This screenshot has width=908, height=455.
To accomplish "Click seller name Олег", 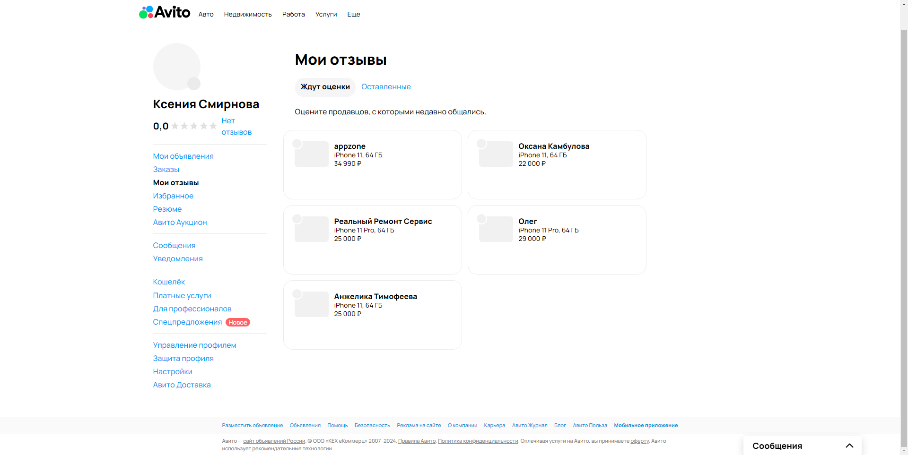I will point(528,221).
